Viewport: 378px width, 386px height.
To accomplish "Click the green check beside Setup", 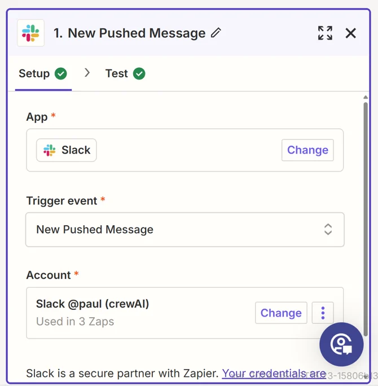I will pyautogui.click(x=61, y=73).
